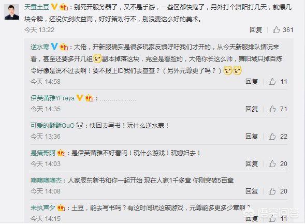This screenshot has height=224, width=305.
Task: Open 未执声夕's username link
Action: click(x=43, y=208)
